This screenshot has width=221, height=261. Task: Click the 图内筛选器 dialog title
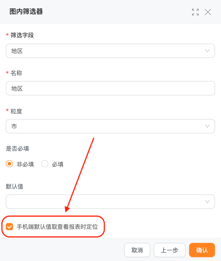[26, 12]
